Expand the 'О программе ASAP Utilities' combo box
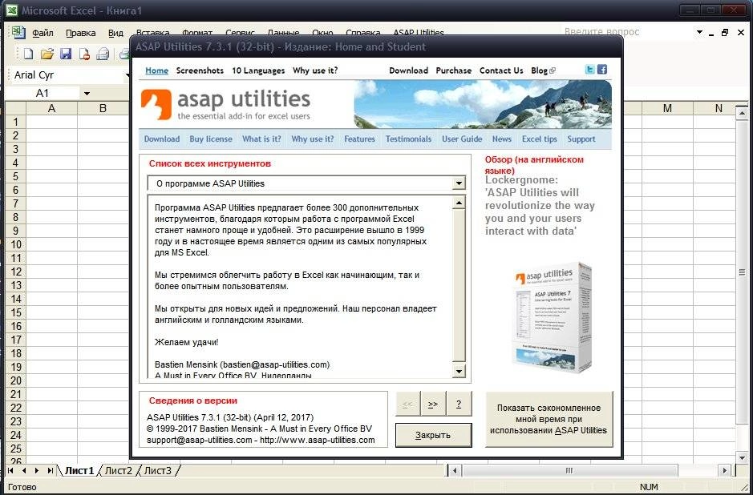Screen dimensions: 753x495 tap(459, 183)
